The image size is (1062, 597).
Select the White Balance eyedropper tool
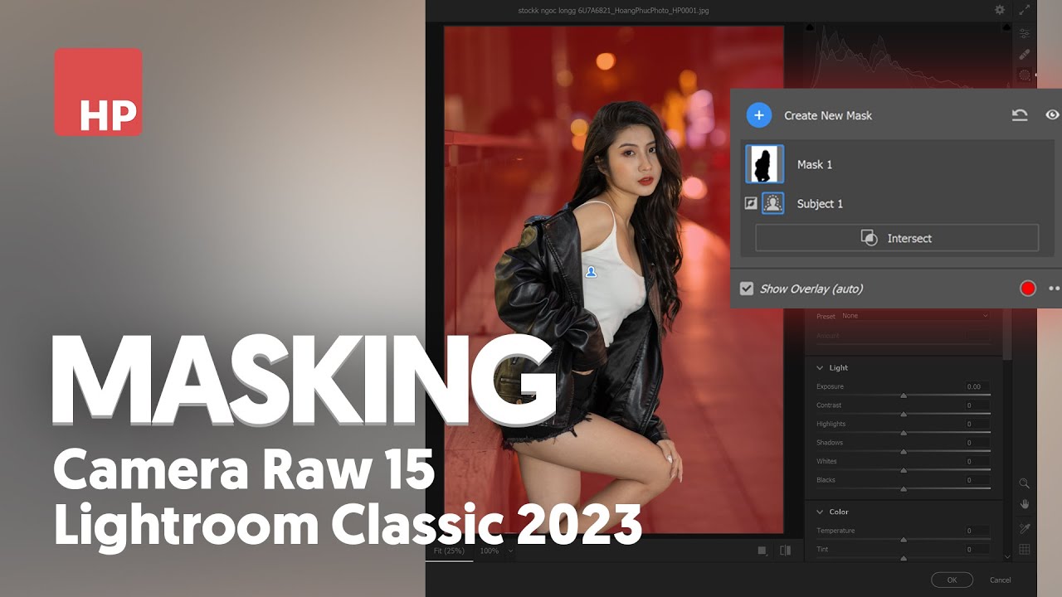tap(1024, 527)
